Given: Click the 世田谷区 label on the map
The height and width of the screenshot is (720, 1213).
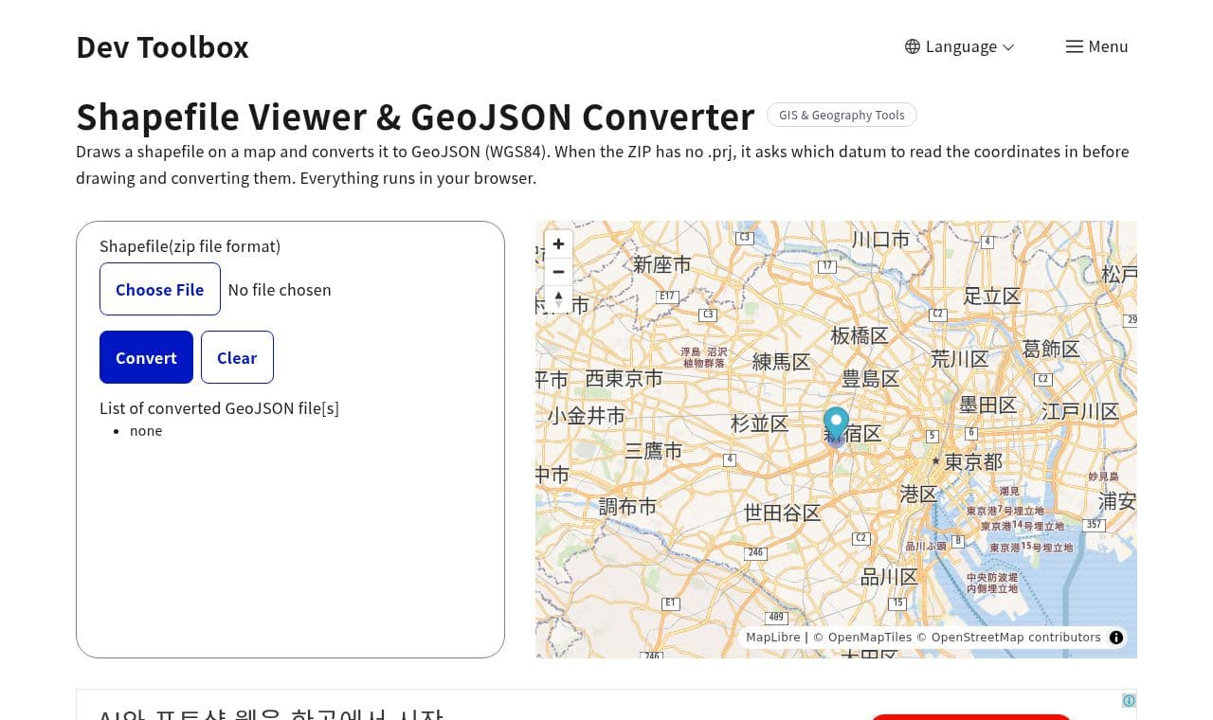Looking at the screenshot, I should [782, 513].
